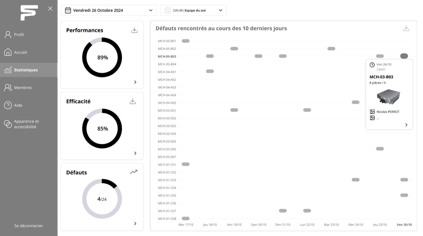Viewport: 423px width, 236px height.
Task: Expand the Défauts card chevron arrow
Action: click(135, 223)
